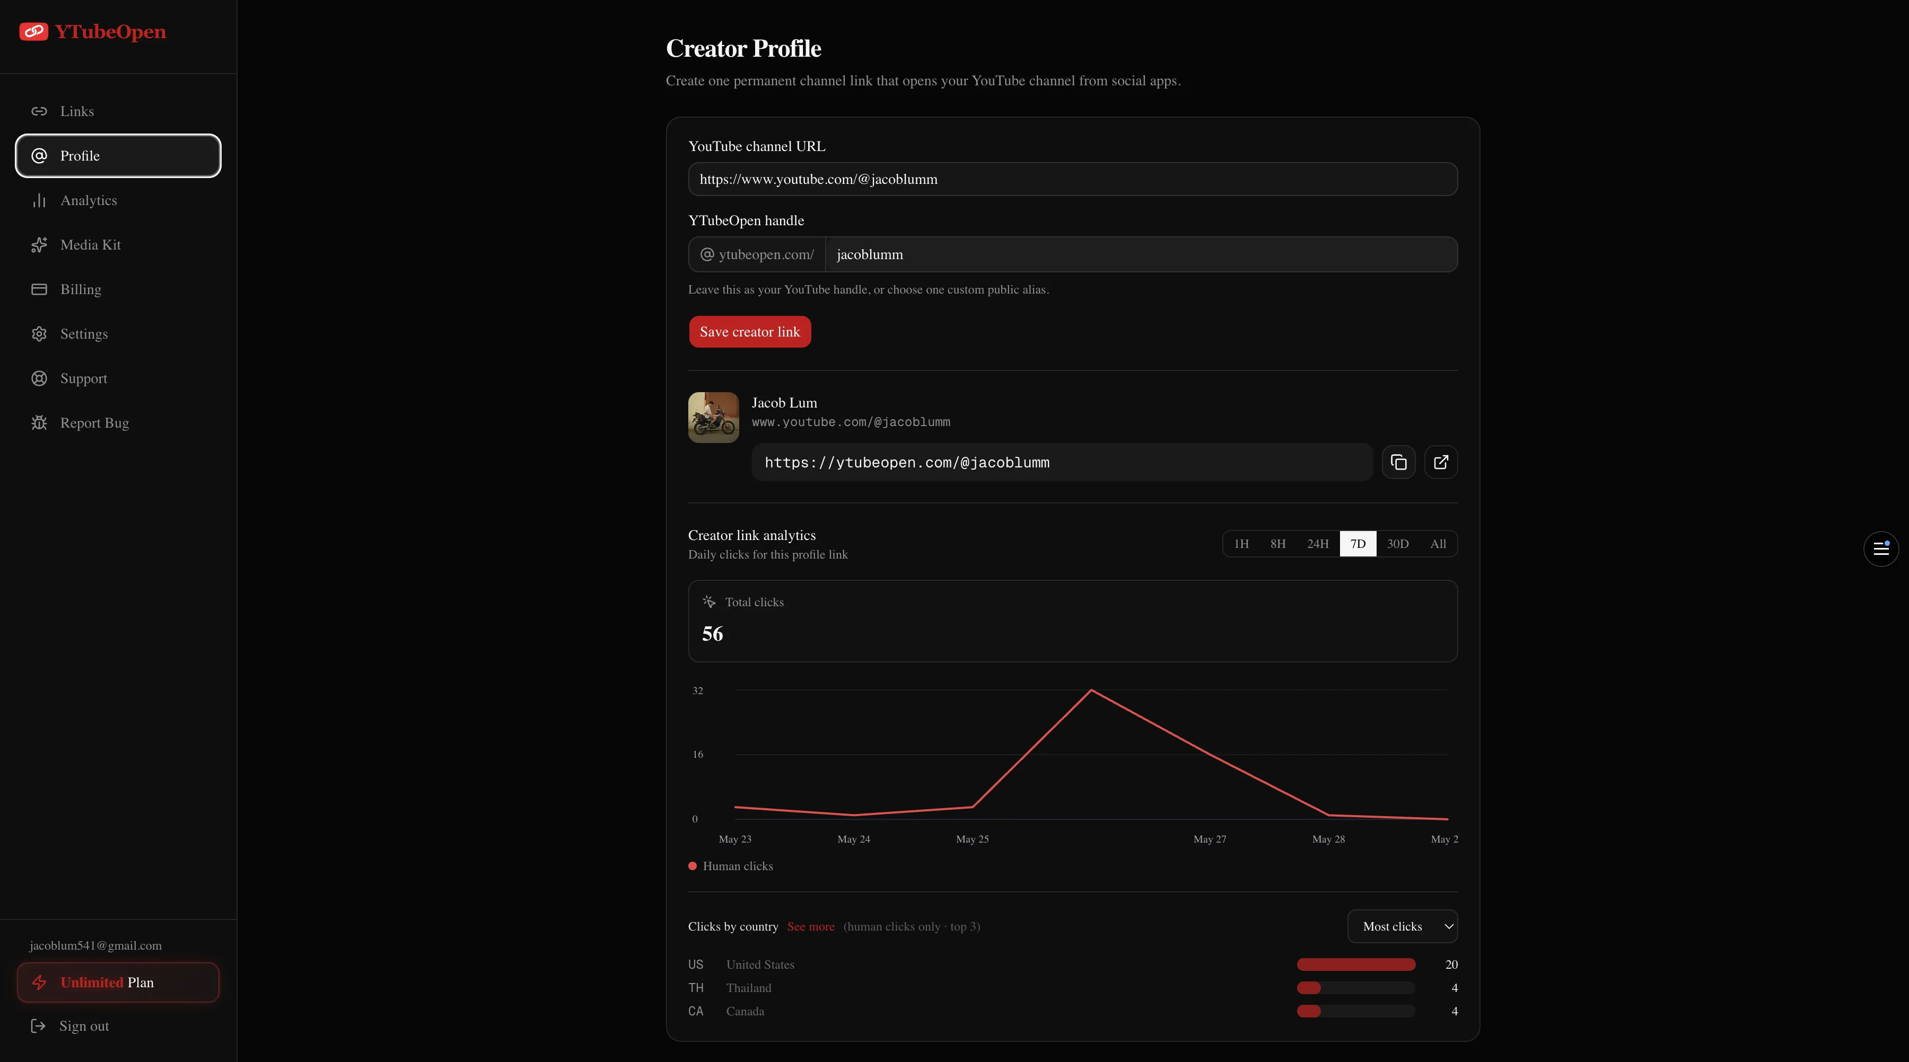The width and height of the screenshot is (1909, 1062).
Task: Click the YouTube channel URL field
Action: (1072, 179)
